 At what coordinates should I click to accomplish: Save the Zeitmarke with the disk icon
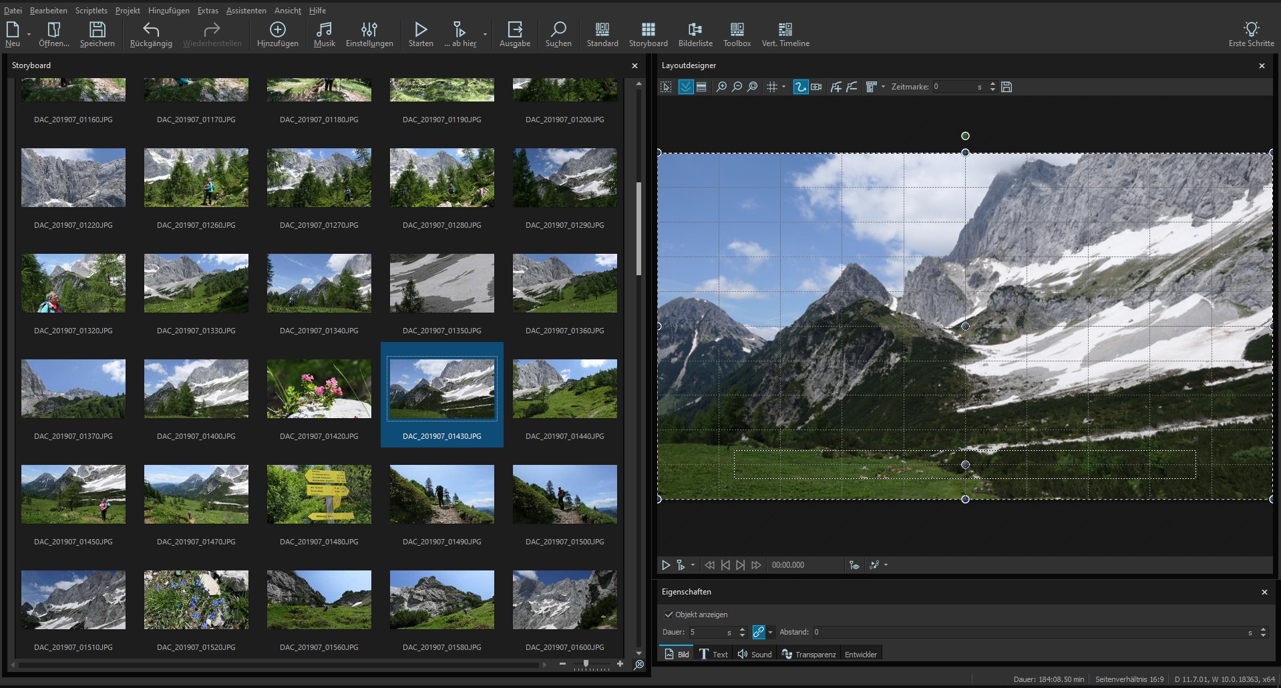click(1006, 87)
